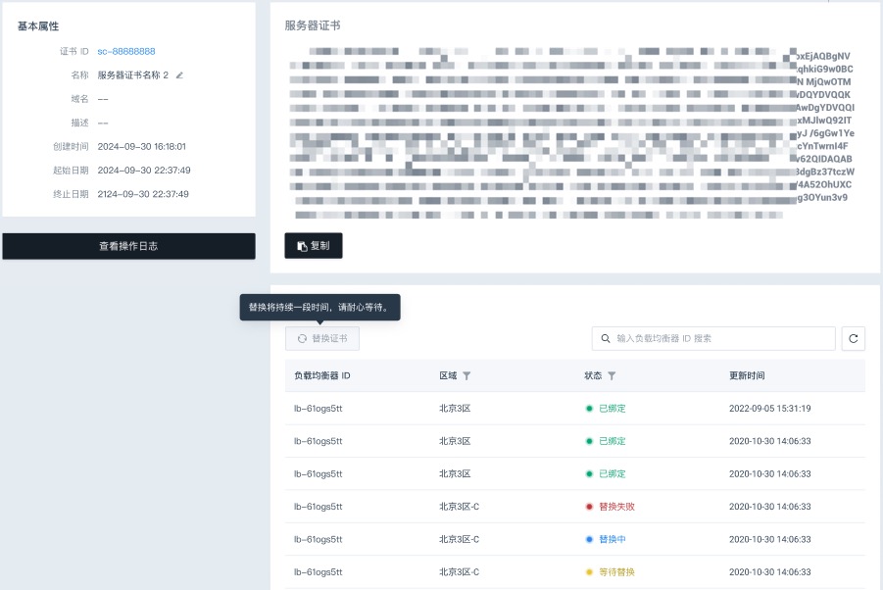This screenshot has width=883, height=590.
Task: Click the load balancer ID search input field
Action: [715, 338]
